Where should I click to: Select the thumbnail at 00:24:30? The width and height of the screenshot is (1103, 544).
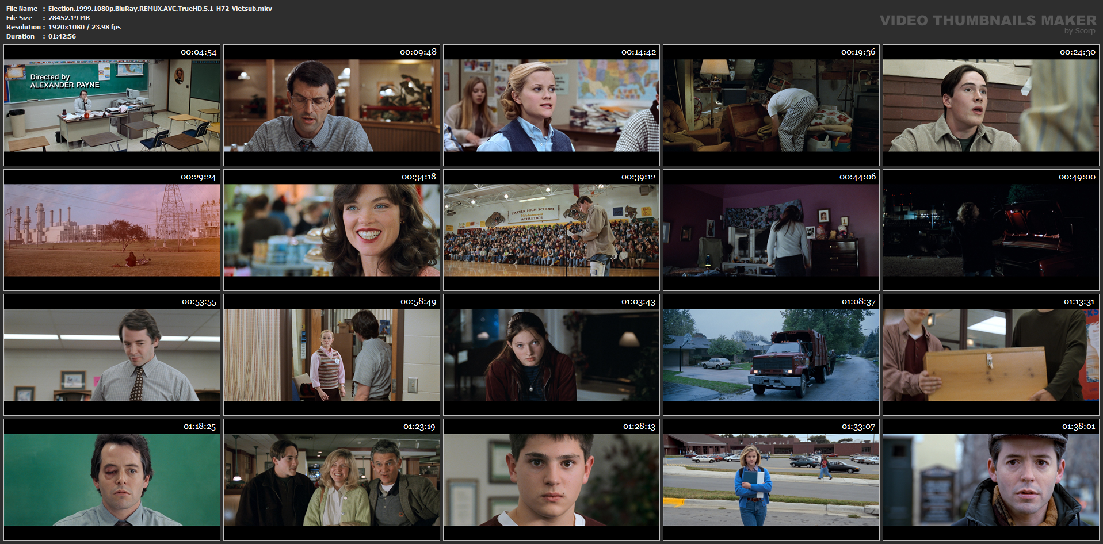pyautogui.click(x=991, y=105)
